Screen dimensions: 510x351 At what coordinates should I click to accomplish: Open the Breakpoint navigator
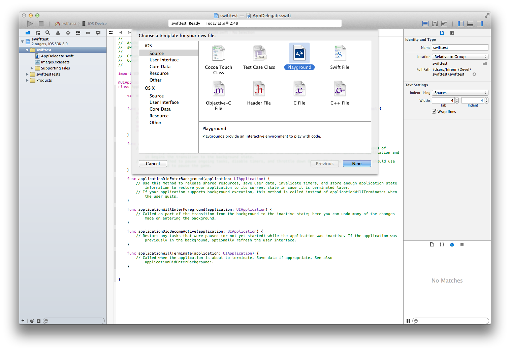point(88,33)
